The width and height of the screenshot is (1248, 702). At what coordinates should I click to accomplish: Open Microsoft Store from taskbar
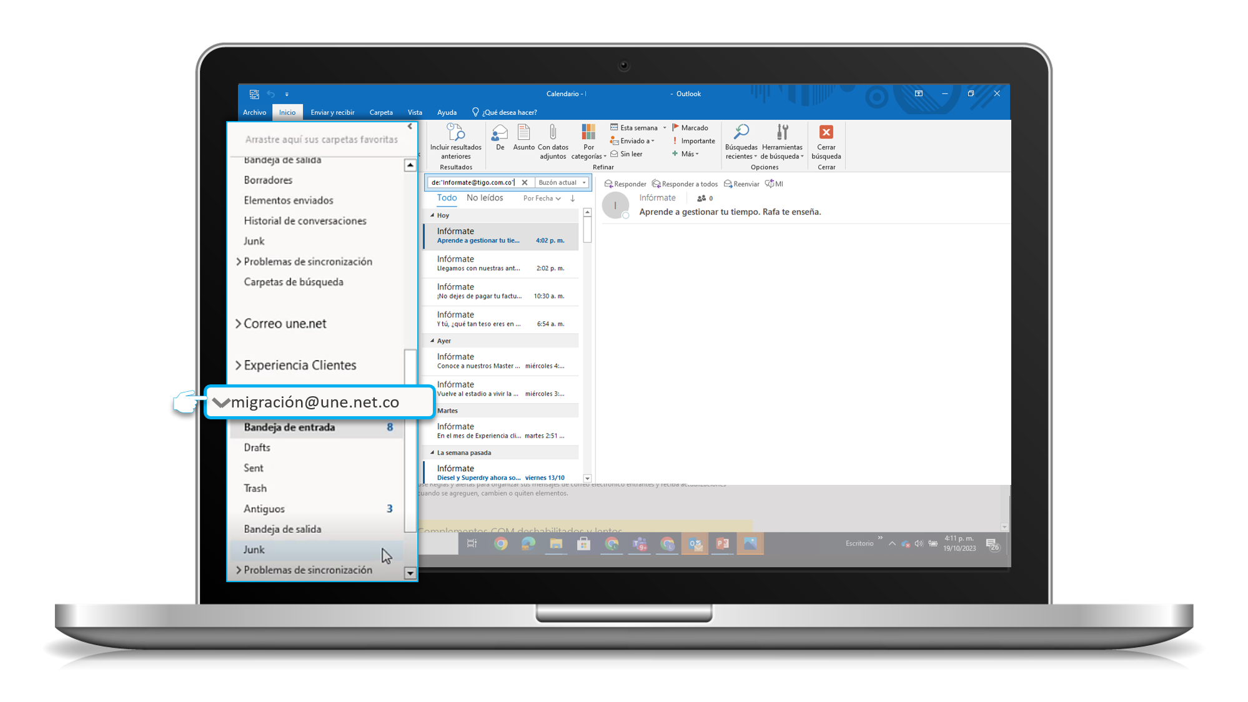[583, 544]
